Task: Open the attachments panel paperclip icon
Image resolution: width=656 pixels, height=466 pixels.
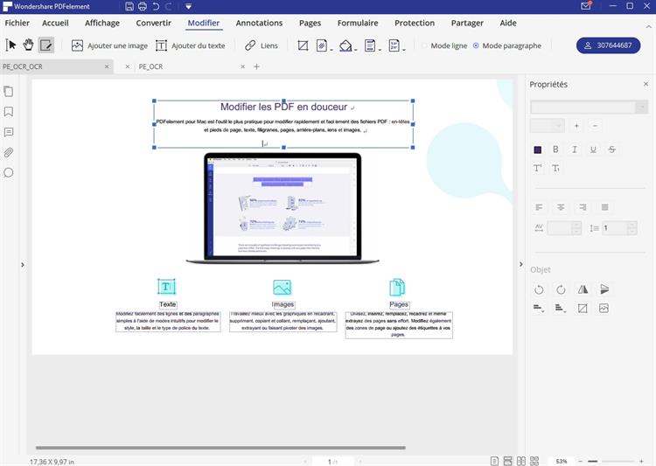Action: 9,152
